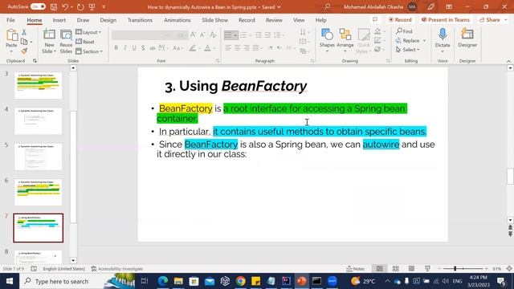Click the zoom slider handle
514x289 pixels.
[x=455, y=269]
